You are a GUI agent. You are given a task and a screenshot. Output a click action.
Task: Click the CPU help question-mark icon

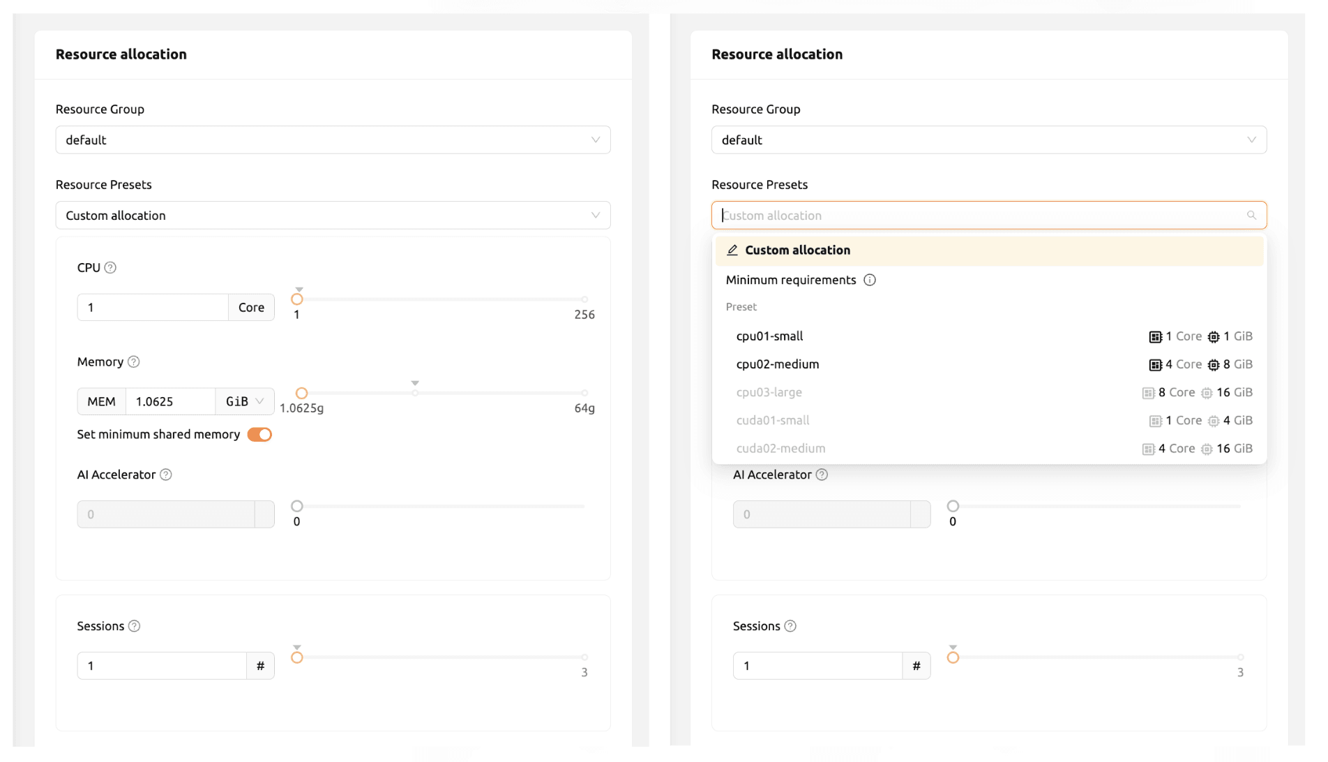(x=110, y=267)
